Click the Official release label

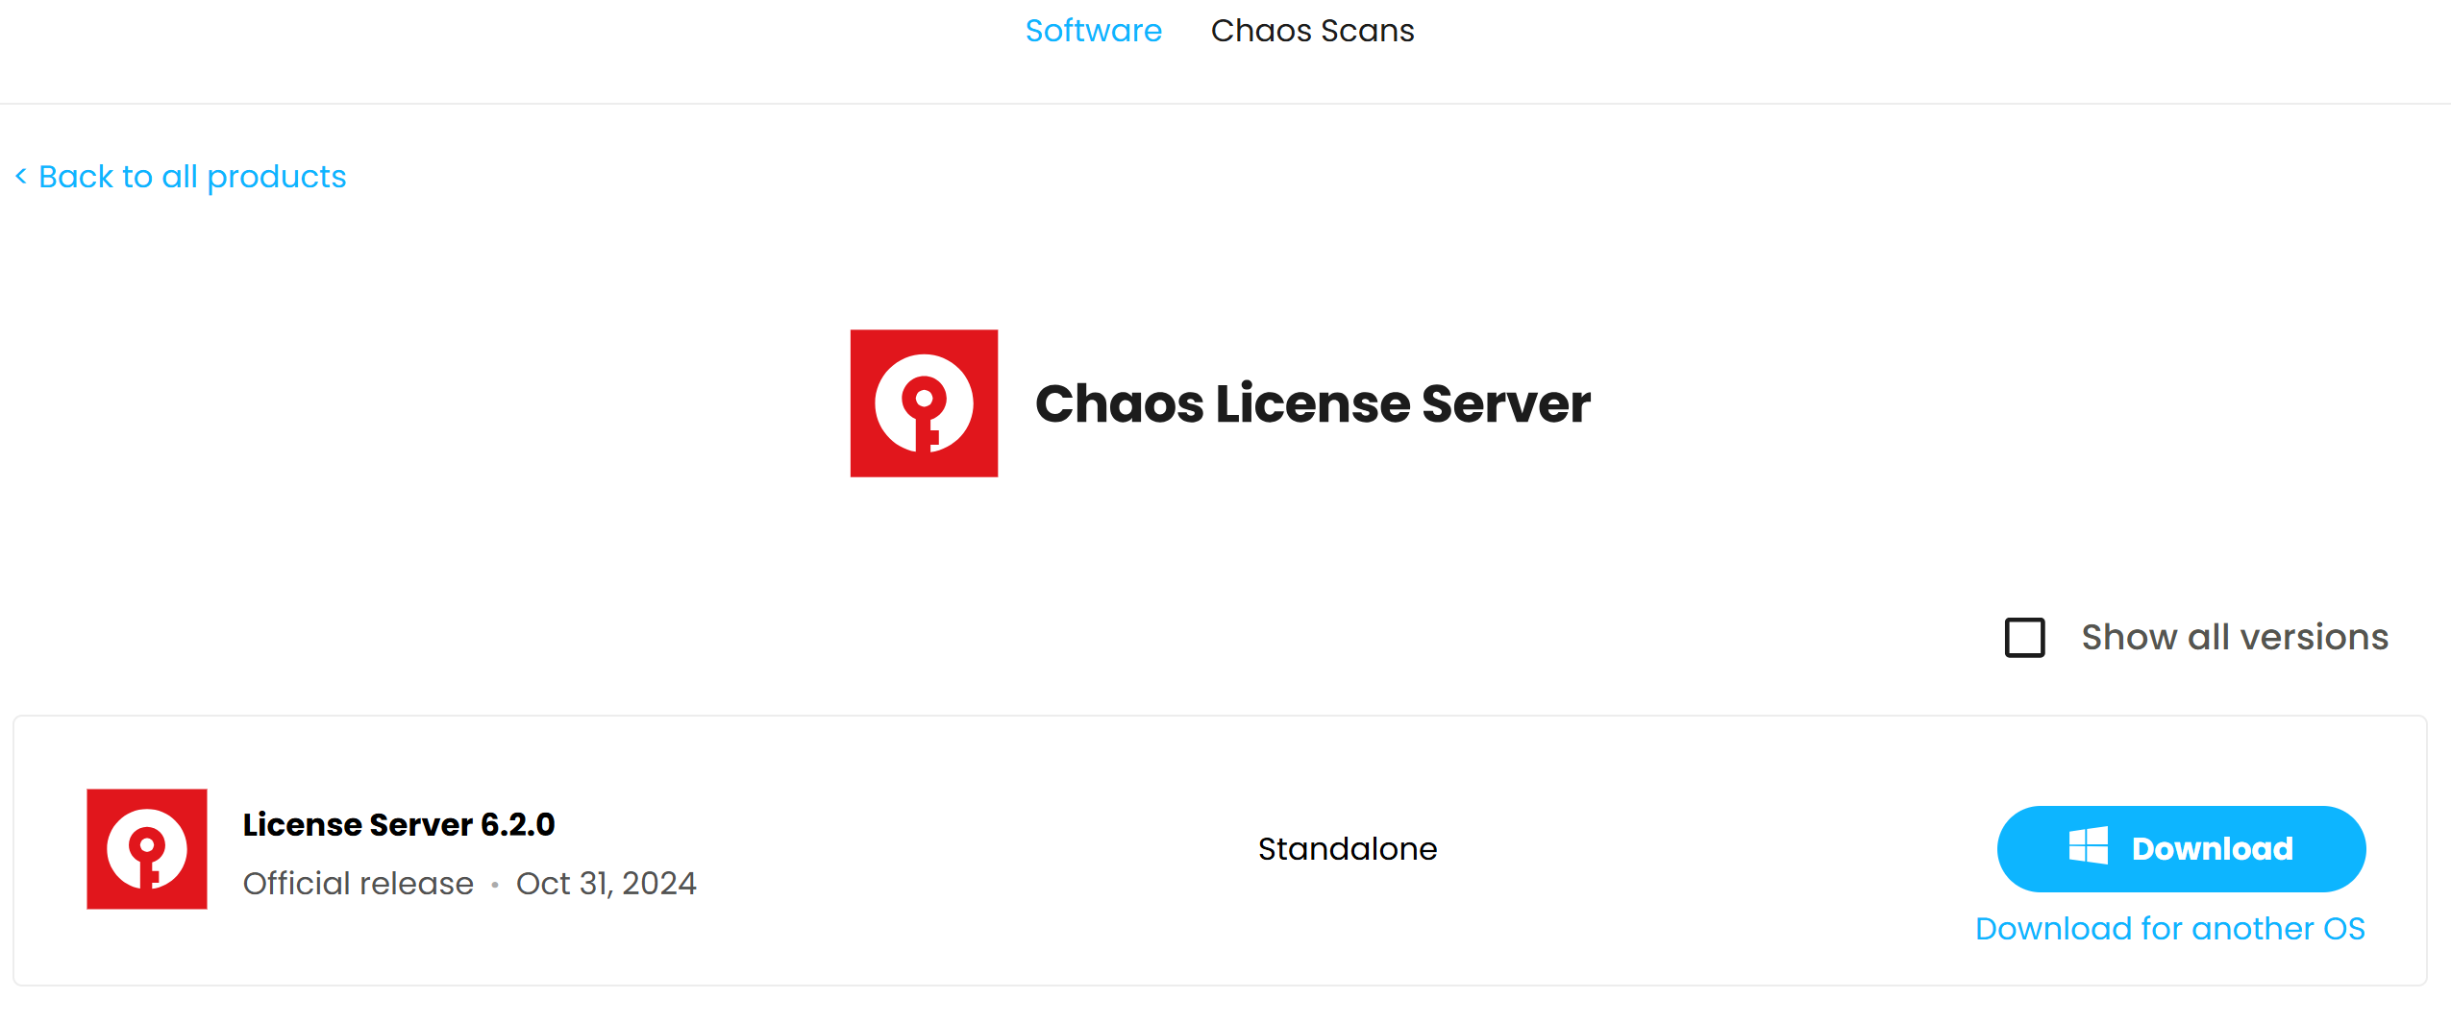pyautogui.click(x=359, y=884)
